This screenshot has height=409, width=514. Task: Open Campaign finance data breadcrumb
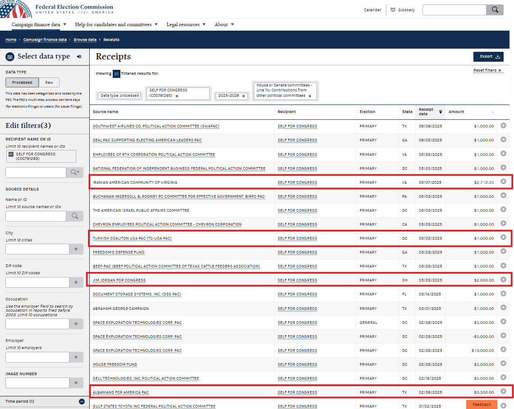pyautogui.click(x=45, y=40)
